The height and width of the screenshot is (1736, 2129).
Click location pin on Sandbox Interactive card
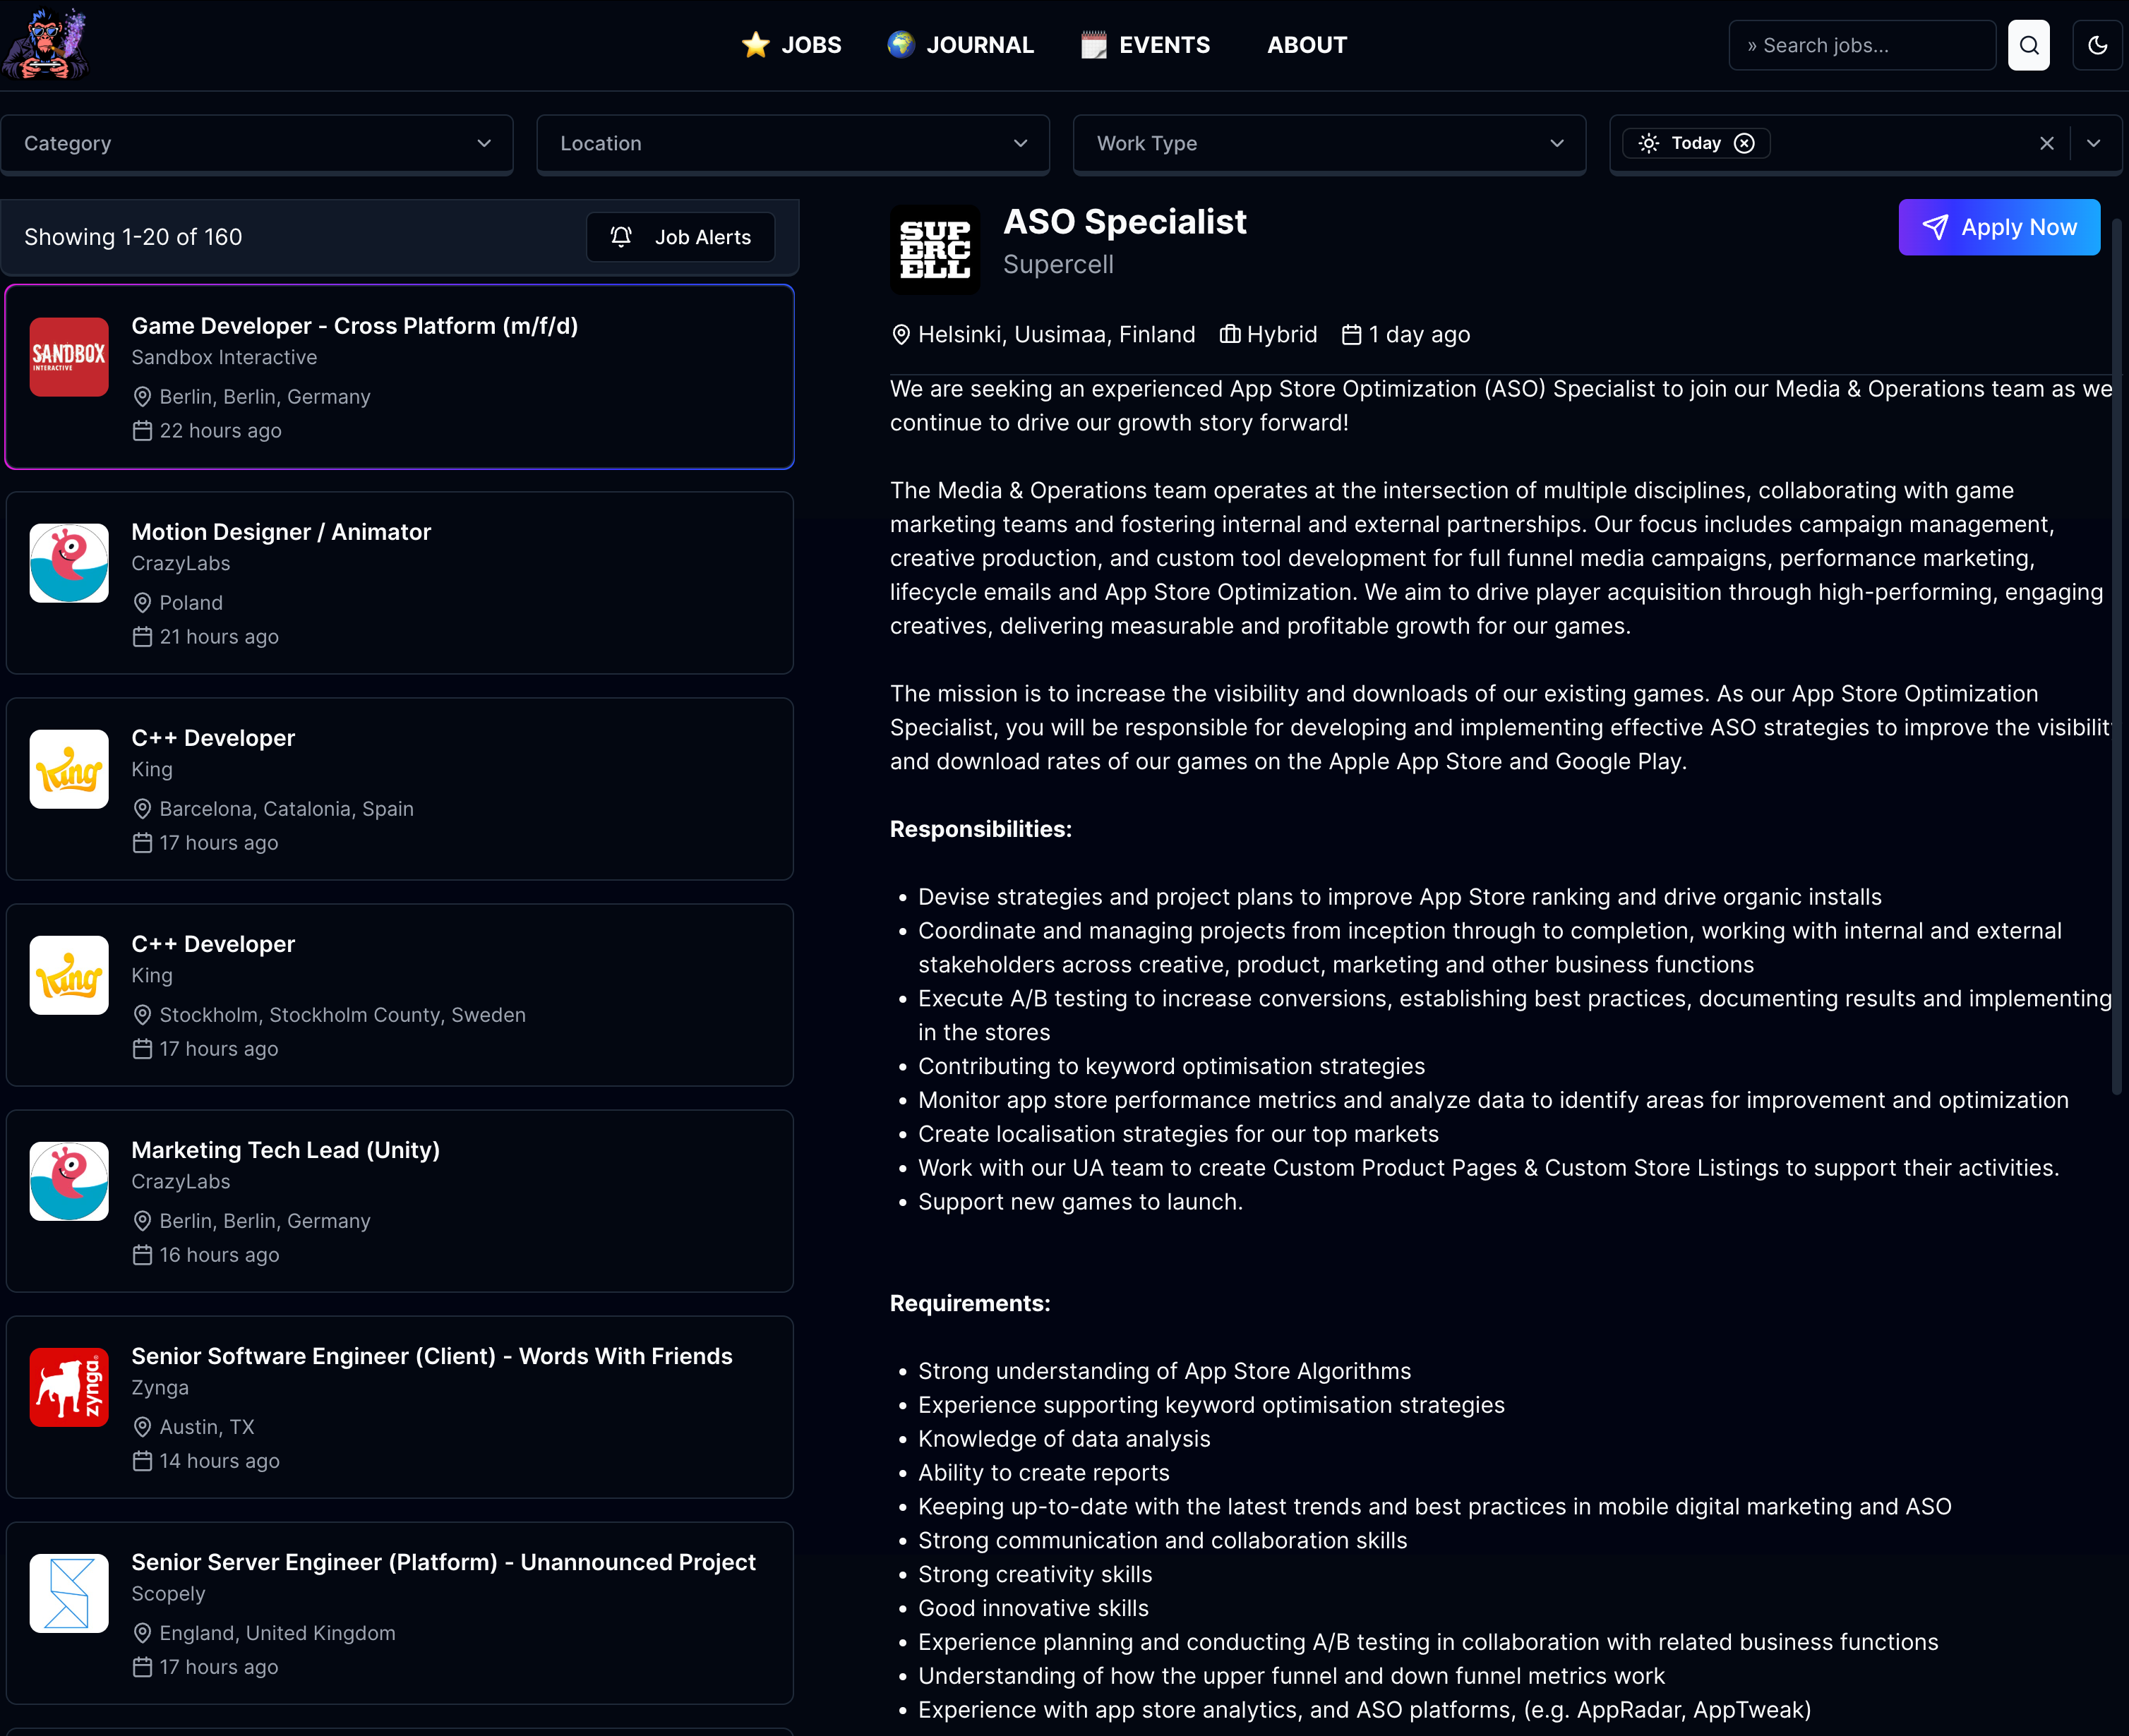click(142, 397)
